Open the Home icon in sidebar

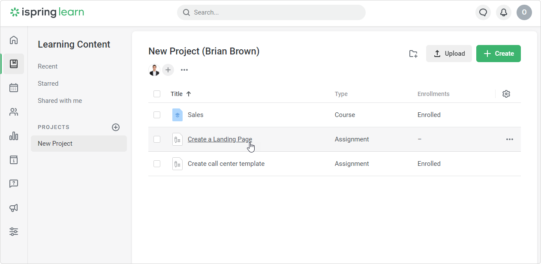coord(14,40)
